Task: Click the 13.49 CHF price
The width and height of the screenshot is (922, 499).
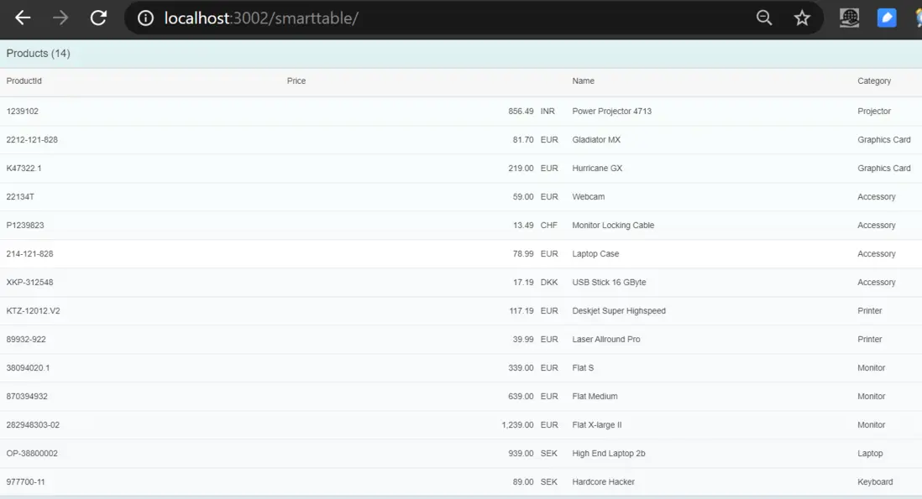Action: tap(535, 225)
